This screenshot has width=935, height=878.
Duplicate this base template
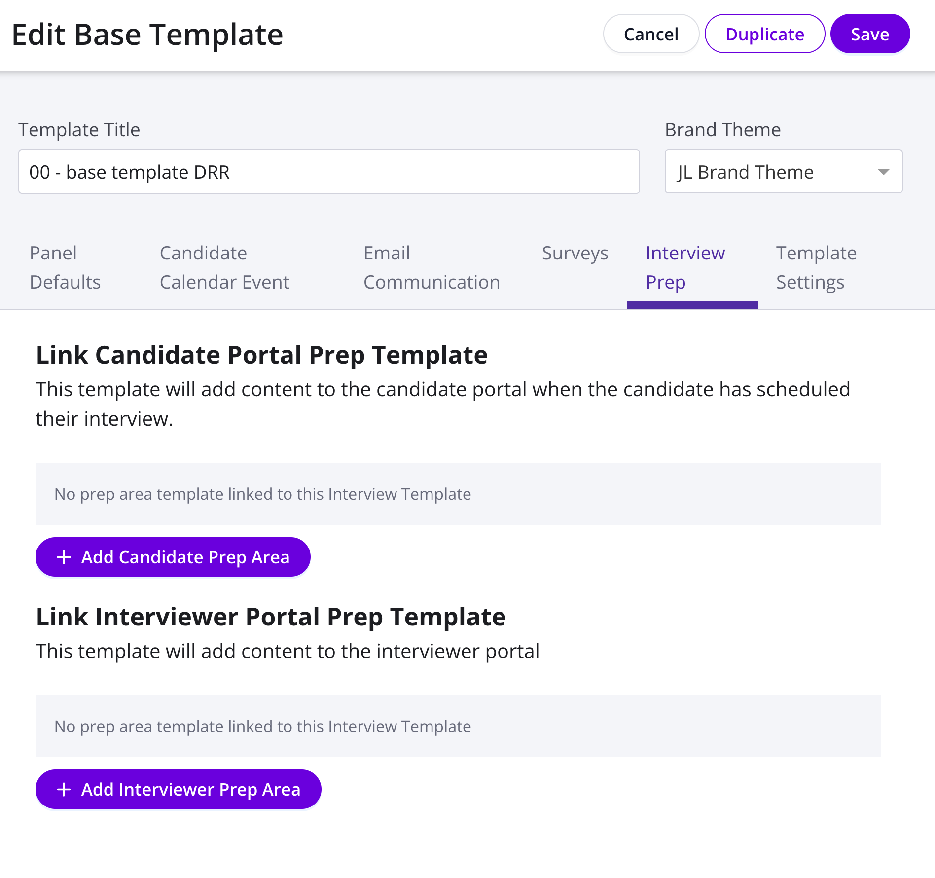[x=764, y=34]
